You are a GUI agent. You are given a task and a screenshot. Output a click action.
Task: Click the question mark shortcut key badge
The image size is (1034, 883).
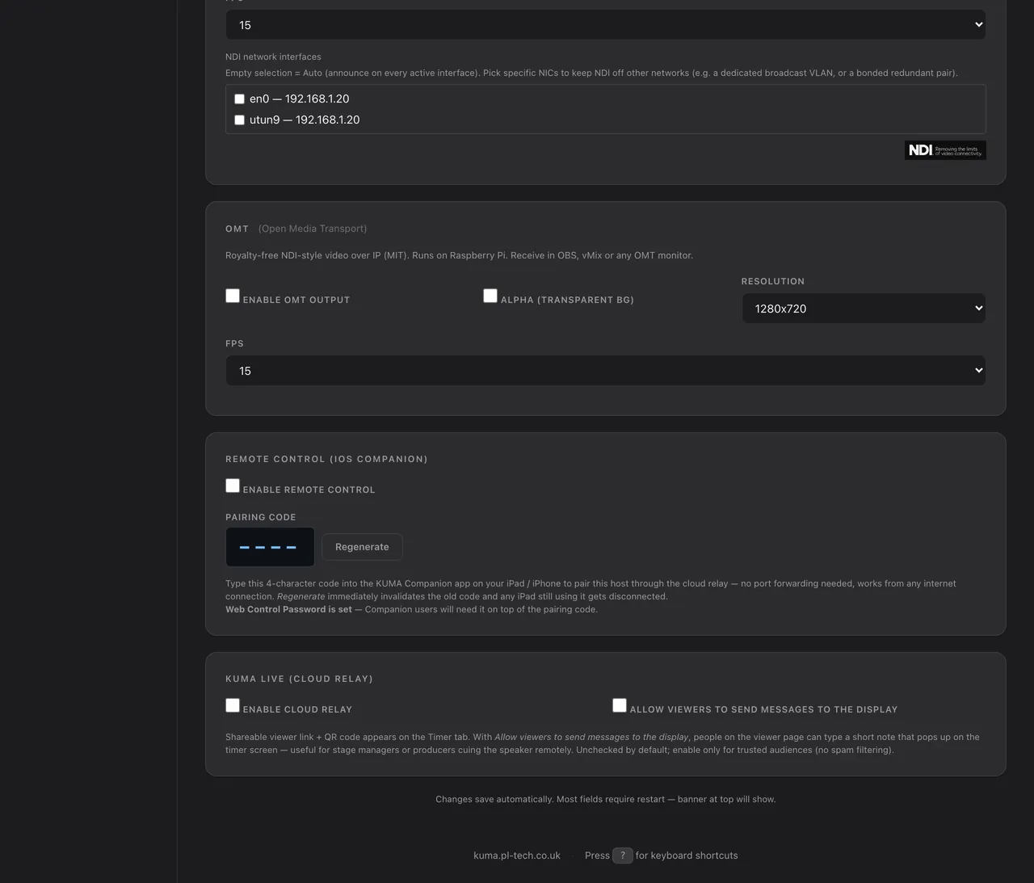tap(623, 856)
